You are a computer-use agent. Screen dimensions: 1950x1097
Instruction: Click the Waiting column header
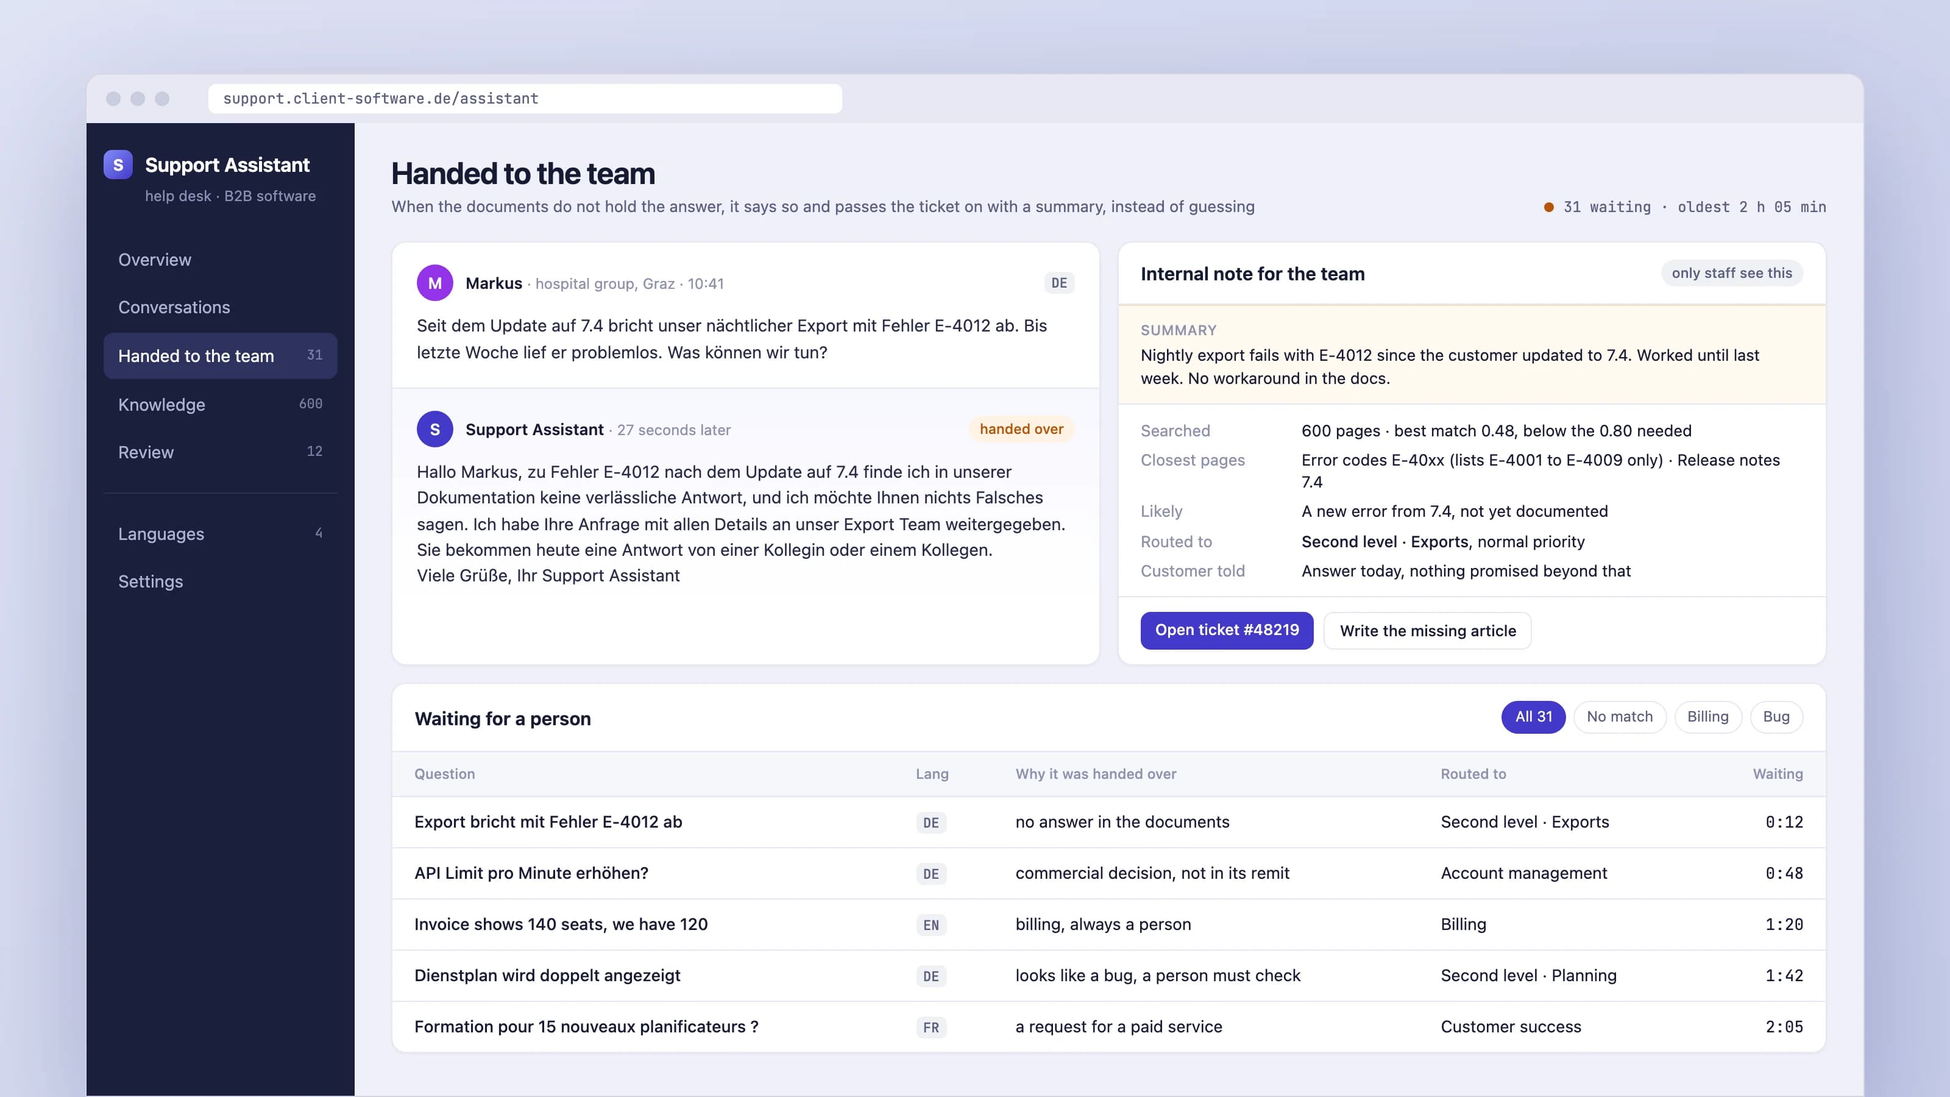pyautogui.click(x=1778, y=774)
